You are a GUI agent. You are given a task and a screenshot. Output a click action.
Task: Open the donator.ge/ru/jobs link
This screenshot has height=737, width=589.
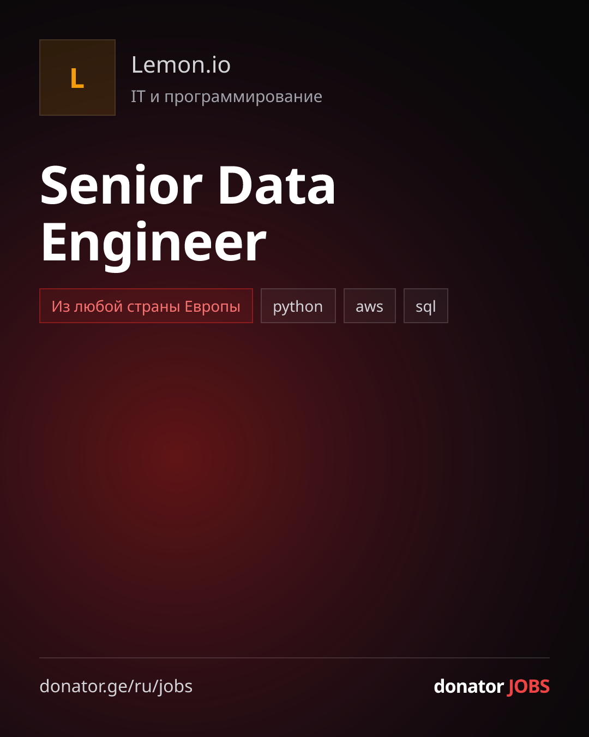116,687
